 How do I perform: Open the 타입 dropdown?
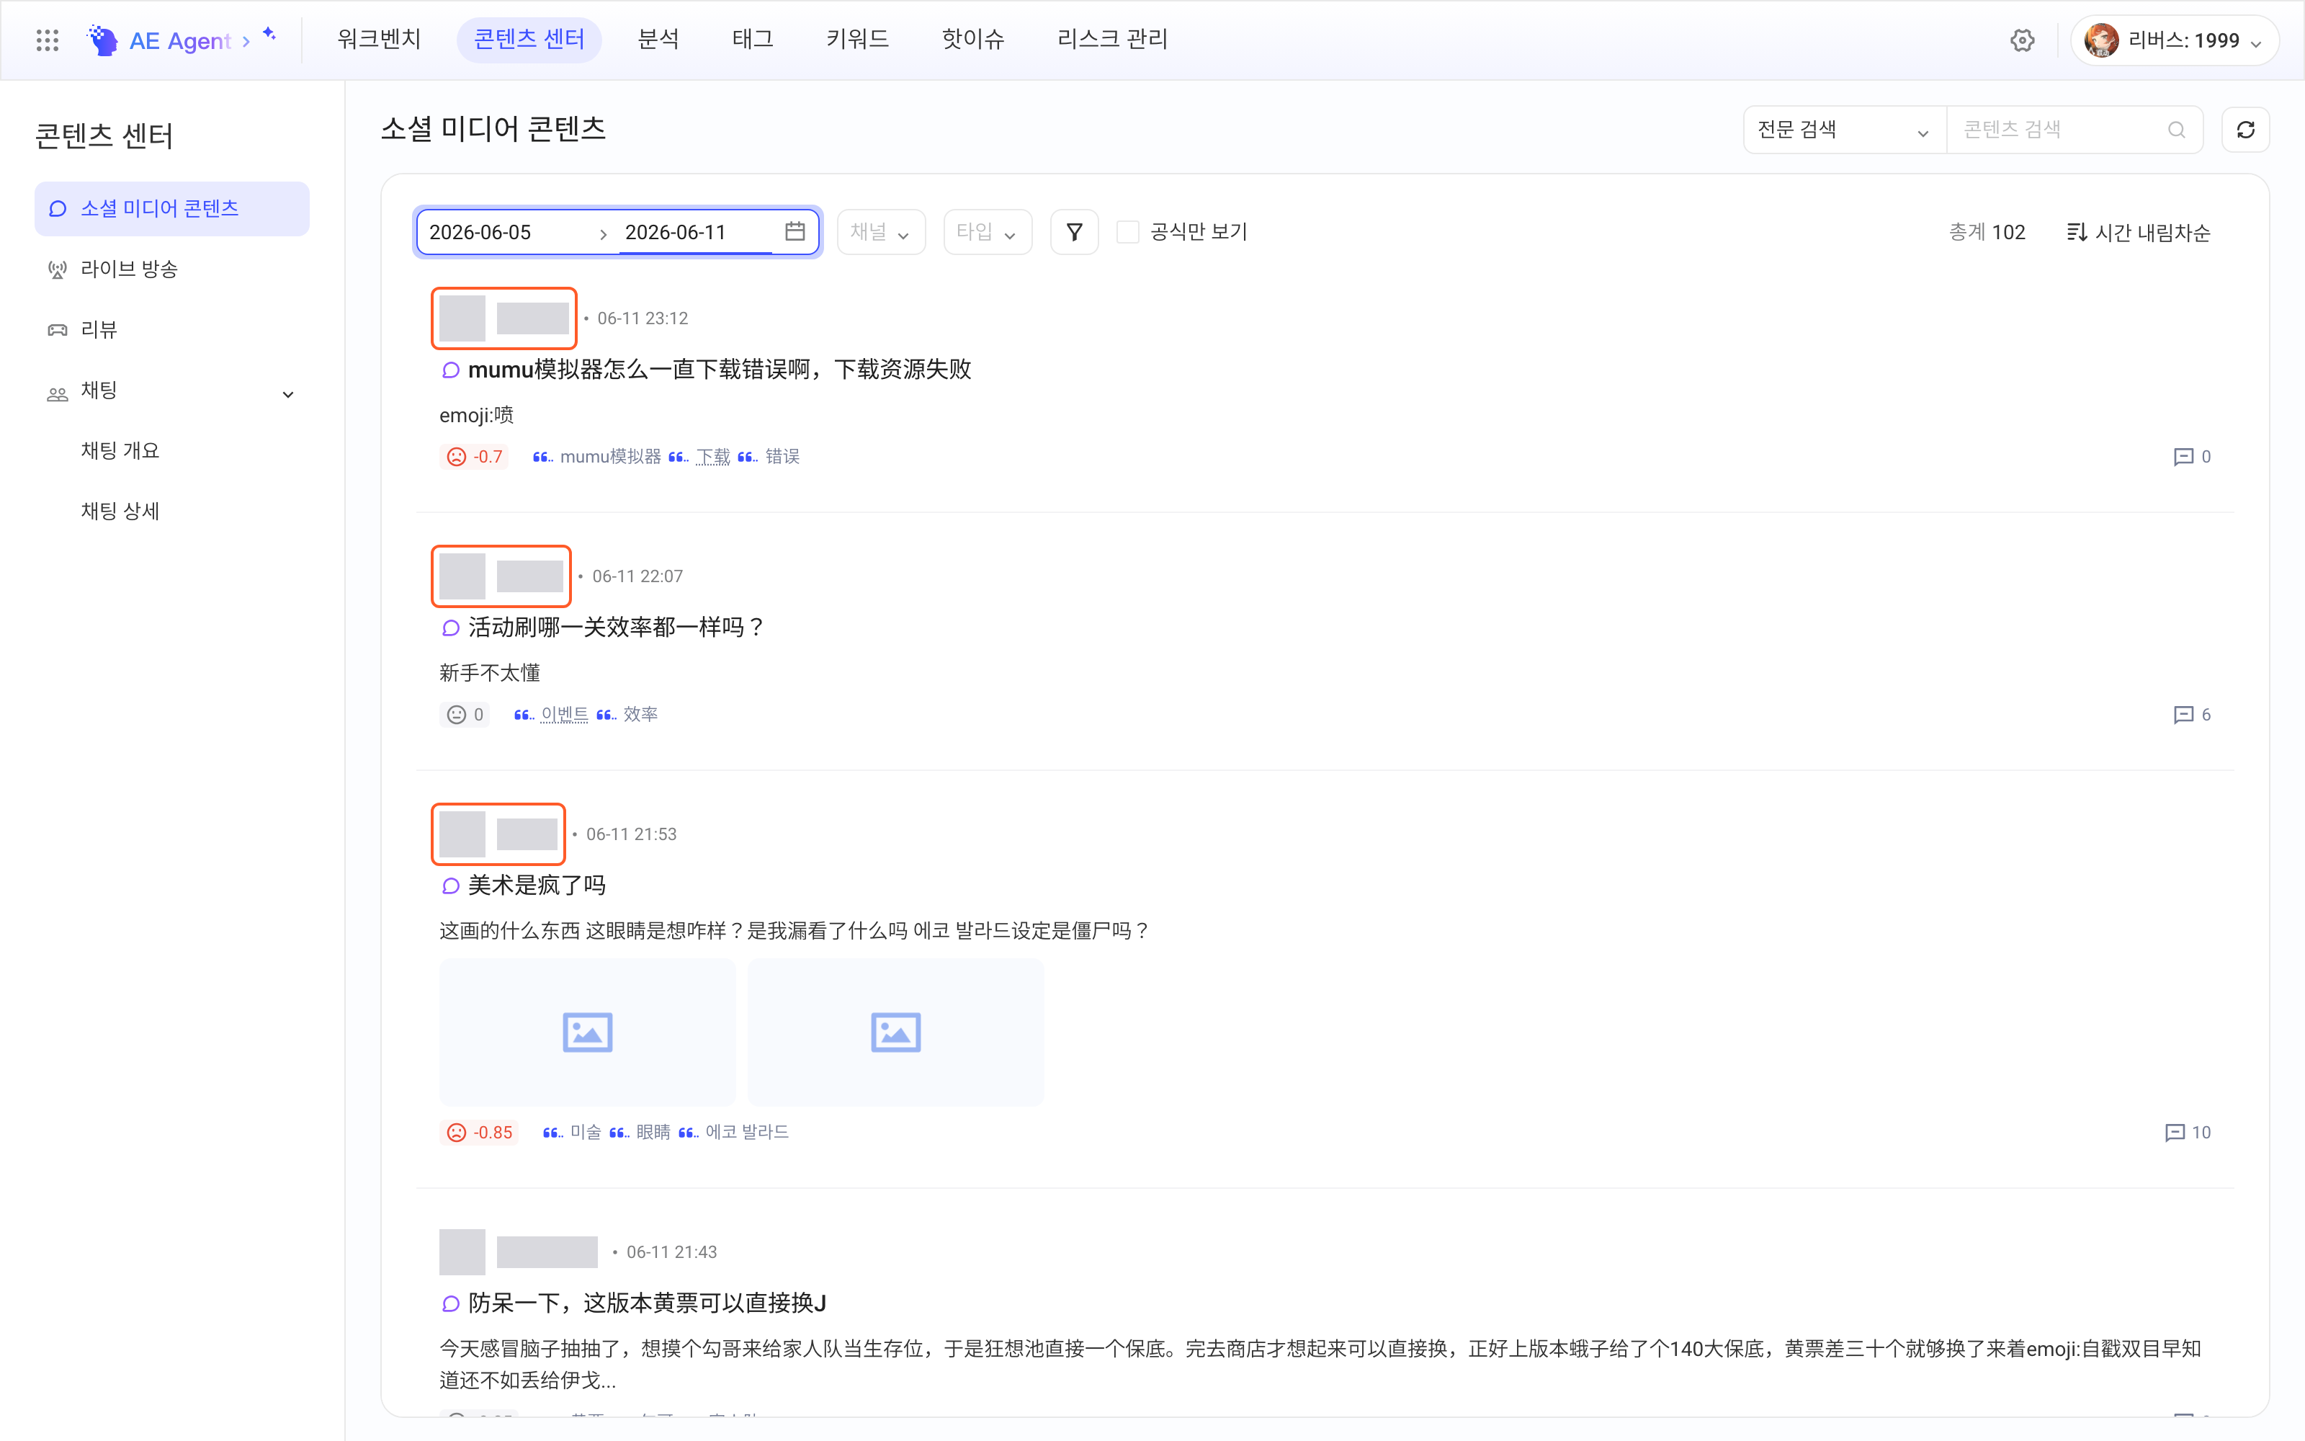988,231
